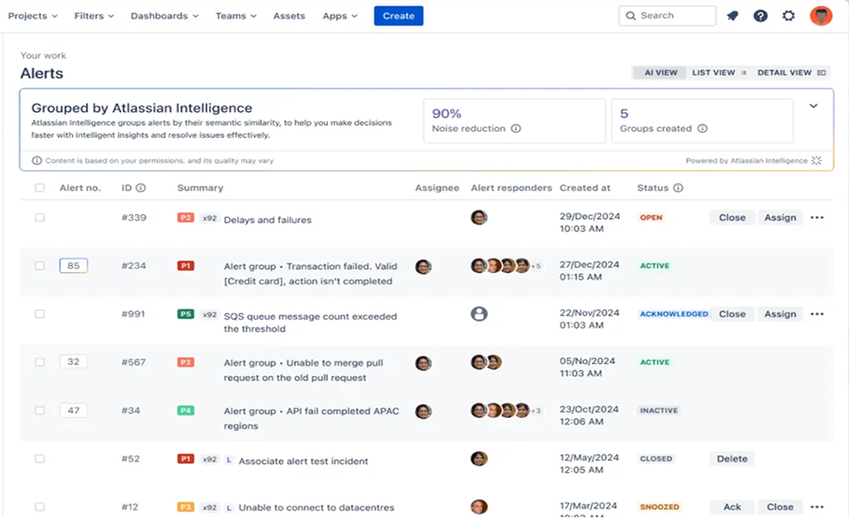849x518 pixels.
Task: Click the info icon next to Groups created
Action: (x=702, y=128)
